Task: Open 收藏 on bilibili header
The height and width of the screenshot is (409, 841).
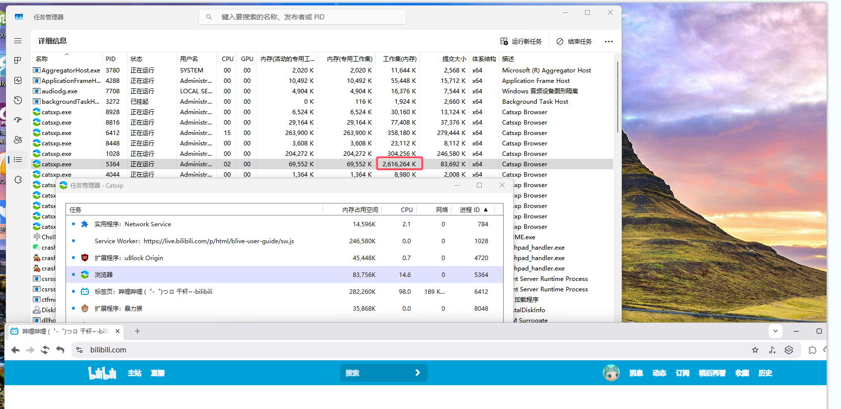Action: coord(742,373)
